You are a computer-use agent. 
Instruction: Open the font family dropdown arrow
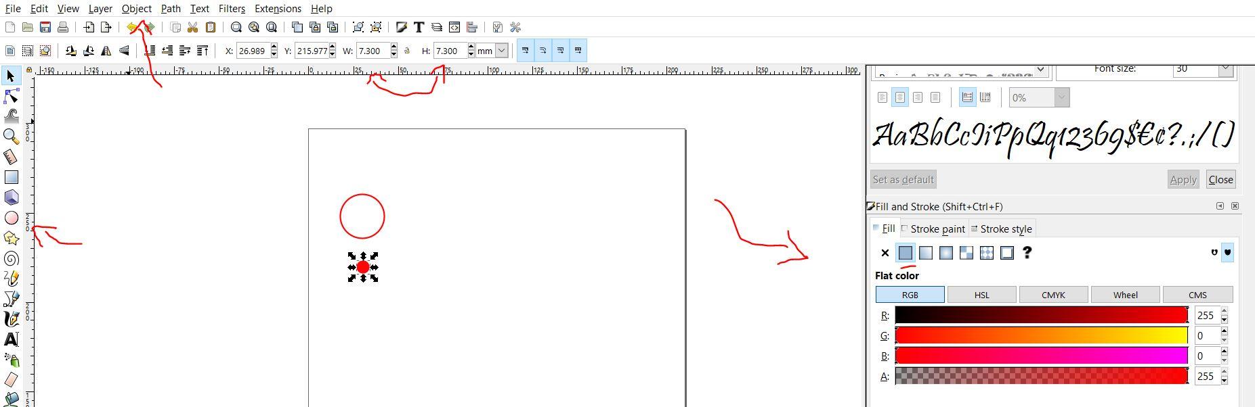1041,69
